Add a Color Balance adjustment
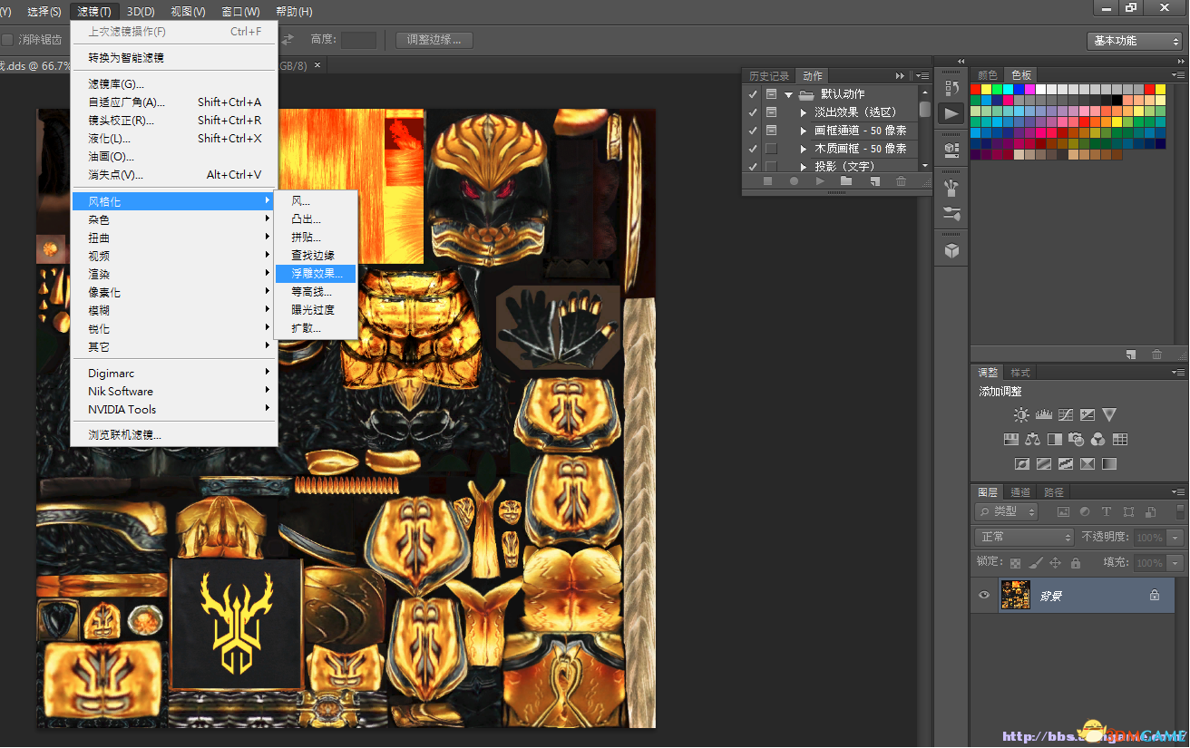This screenshot has width=1190, height=748. (x=1033, y=440)
